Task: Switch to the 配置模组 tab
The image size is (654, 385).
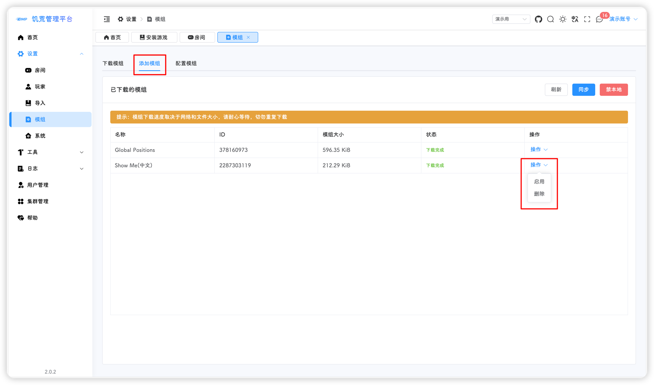Action: (186, 63)
